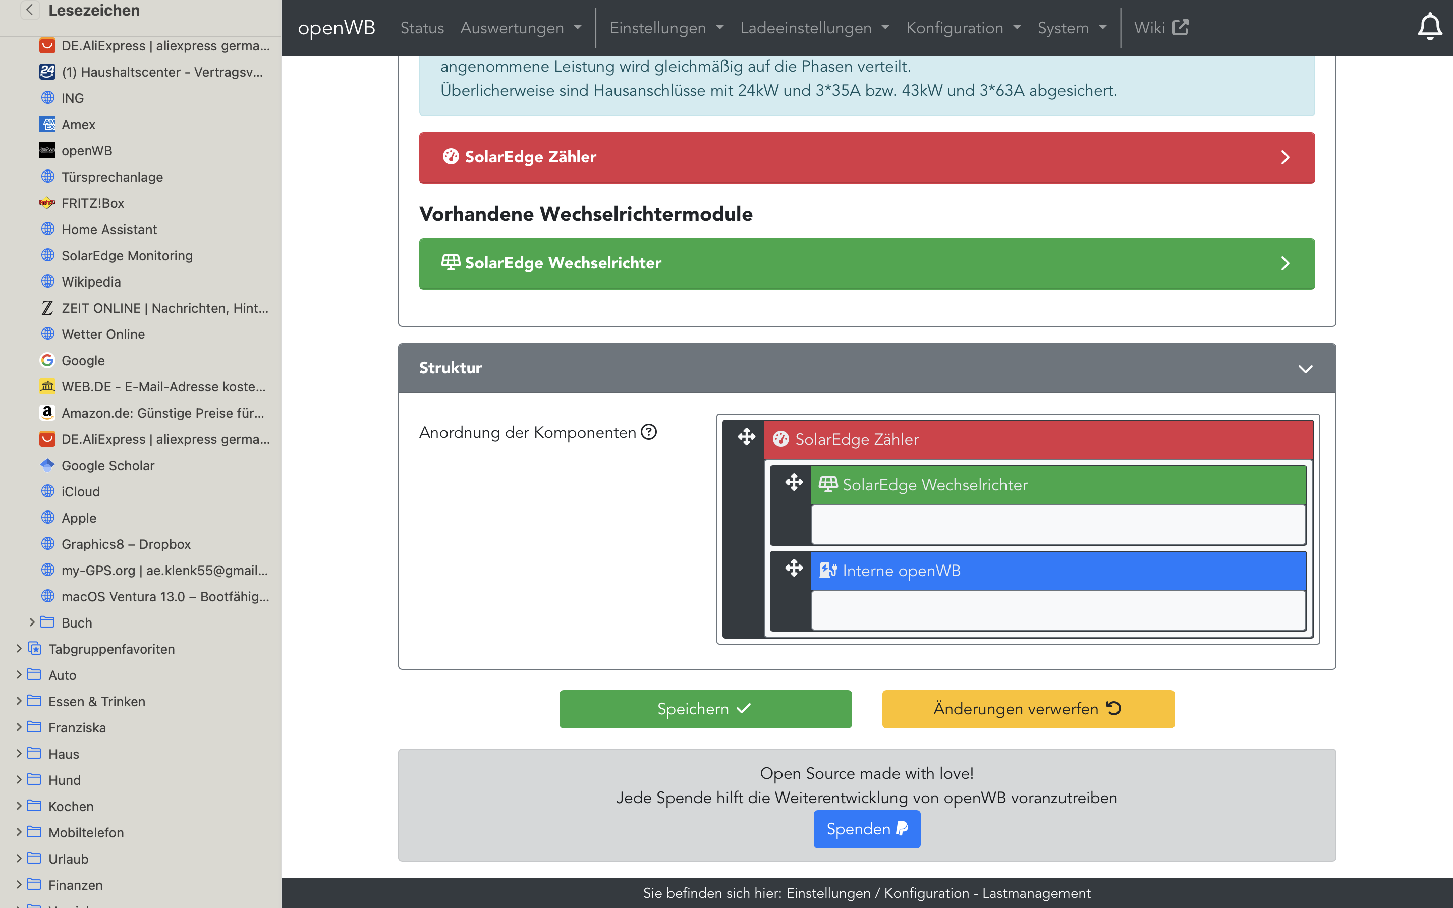
Task: Click the move handle for Interne openWB
Action: tap(794, 568)
